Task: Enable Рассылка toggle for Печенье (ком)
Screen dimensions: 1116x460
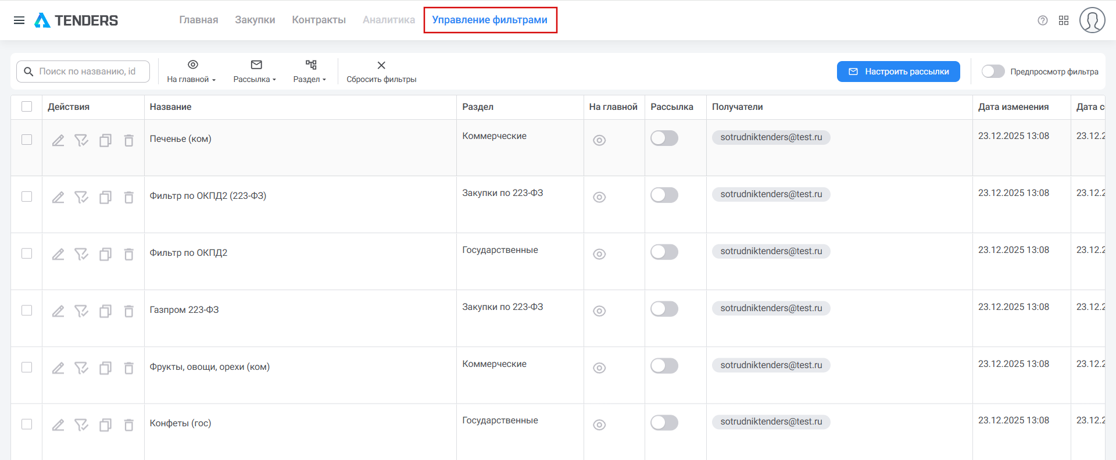Action: click(664, 138)
